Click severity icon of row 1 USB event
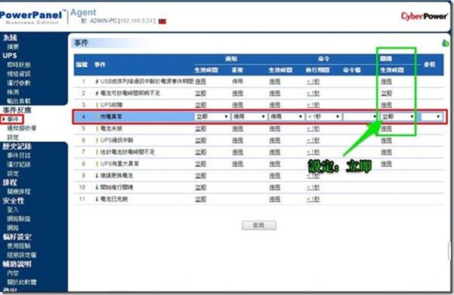454x295 pixels. pyautogui.click(x=97, y=81)
